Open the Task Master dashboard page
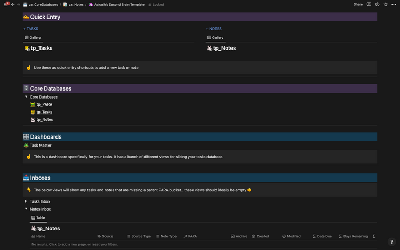The width and height of the screenshot is (400, 250). pyautogui.click(x=41, y=146)
